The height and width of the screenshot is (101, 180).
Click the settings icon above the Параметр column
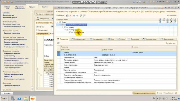click(x=58, y=43)
